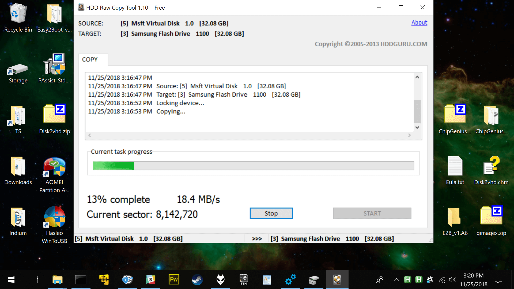Image resolution: width=514 pixels, height=289 pixels.
Task: Open the Windows Start menu
Action: 11,280
